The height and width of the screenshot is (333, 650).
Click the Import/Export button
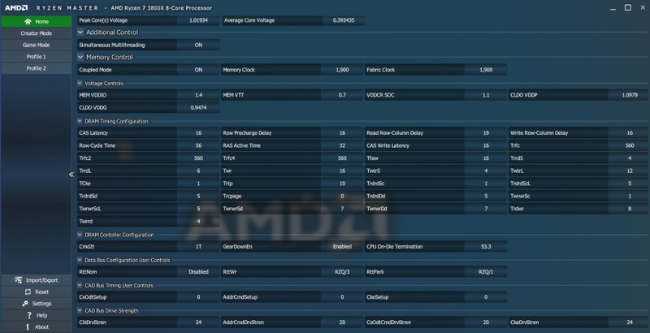pos(37,280)
